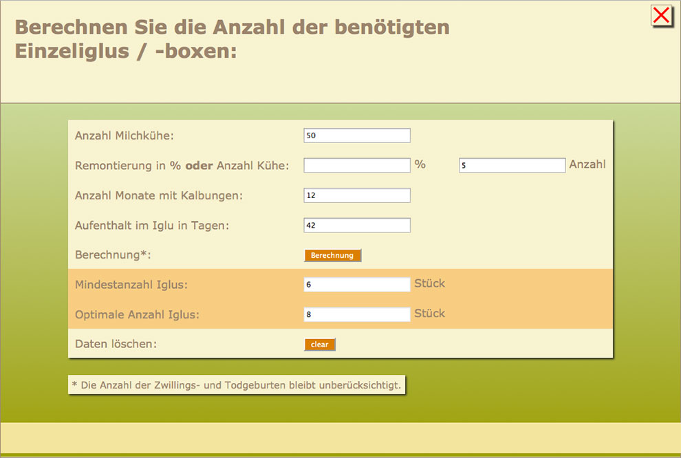Select the Aufenthalt im Iglu Tagen field
Image resolution: width=681 pixels, height=458 pixels.
(x=356, y=226)
